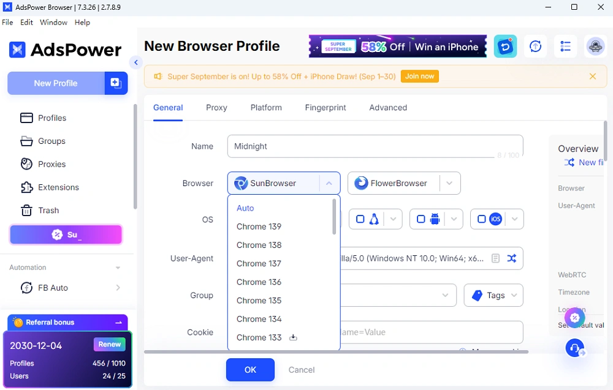Open the Advanced tab
Screen dimensions: 613x390
point(388,108)
